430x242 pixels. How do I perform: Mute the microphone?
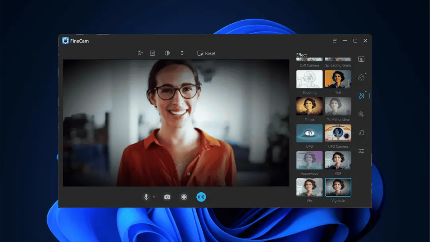tap(147, 197)
